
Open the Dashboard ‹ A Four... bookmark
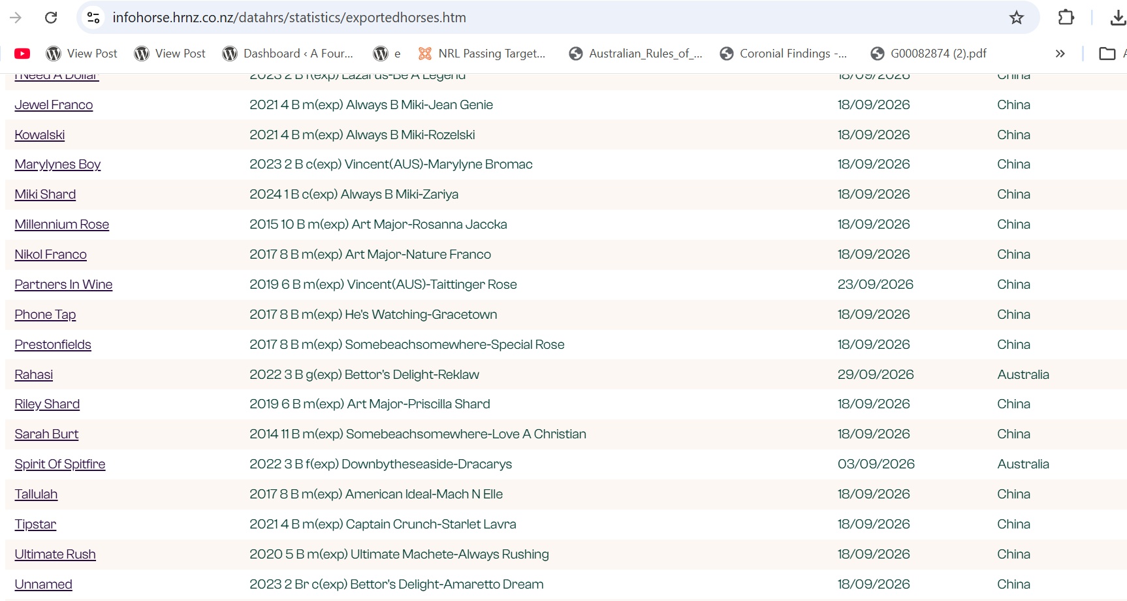(288, 54)
